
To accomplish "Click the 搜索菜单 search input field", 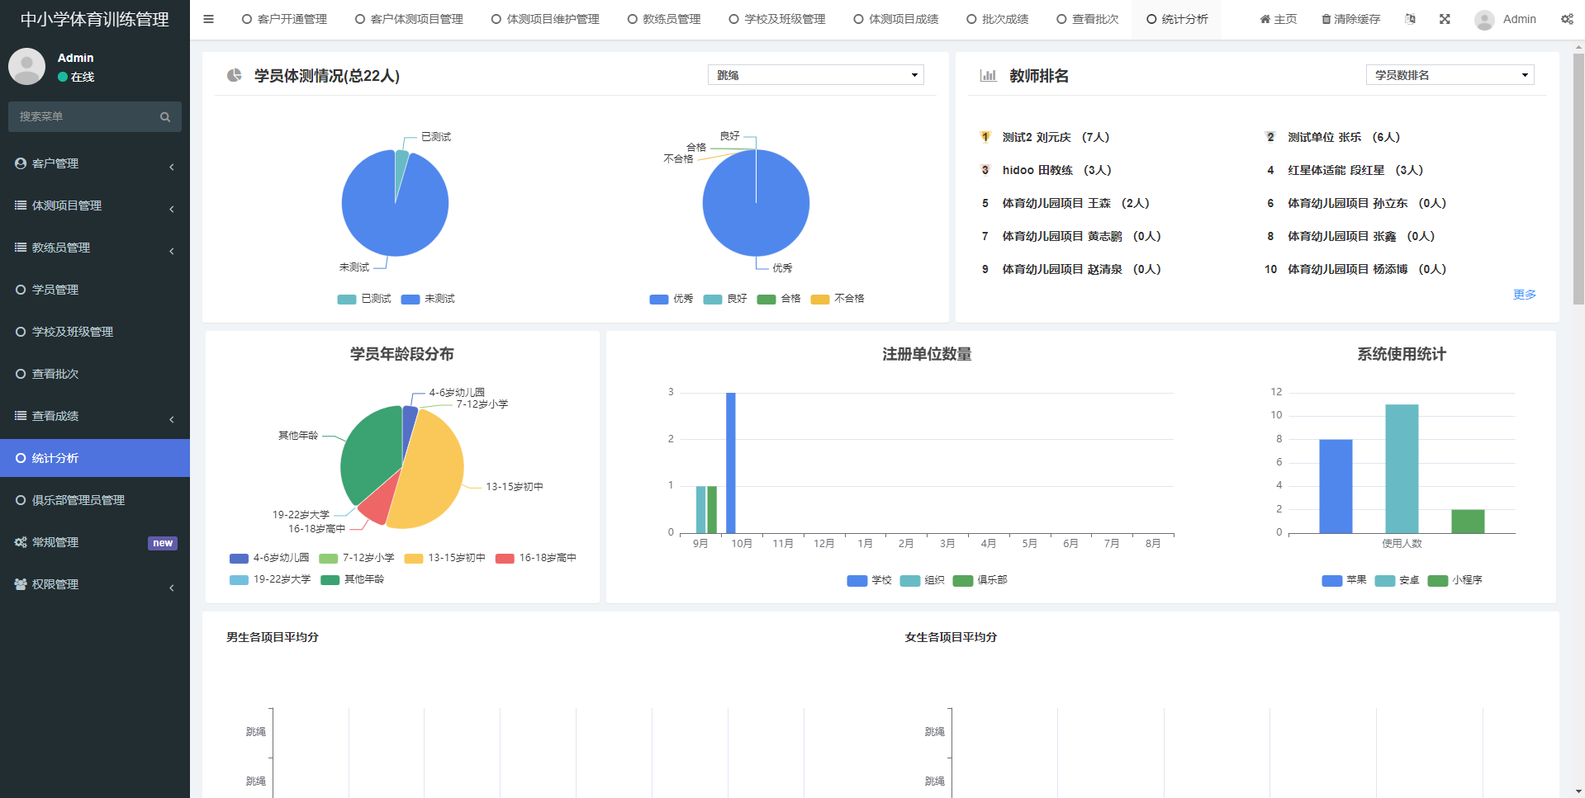I will 83,117.
